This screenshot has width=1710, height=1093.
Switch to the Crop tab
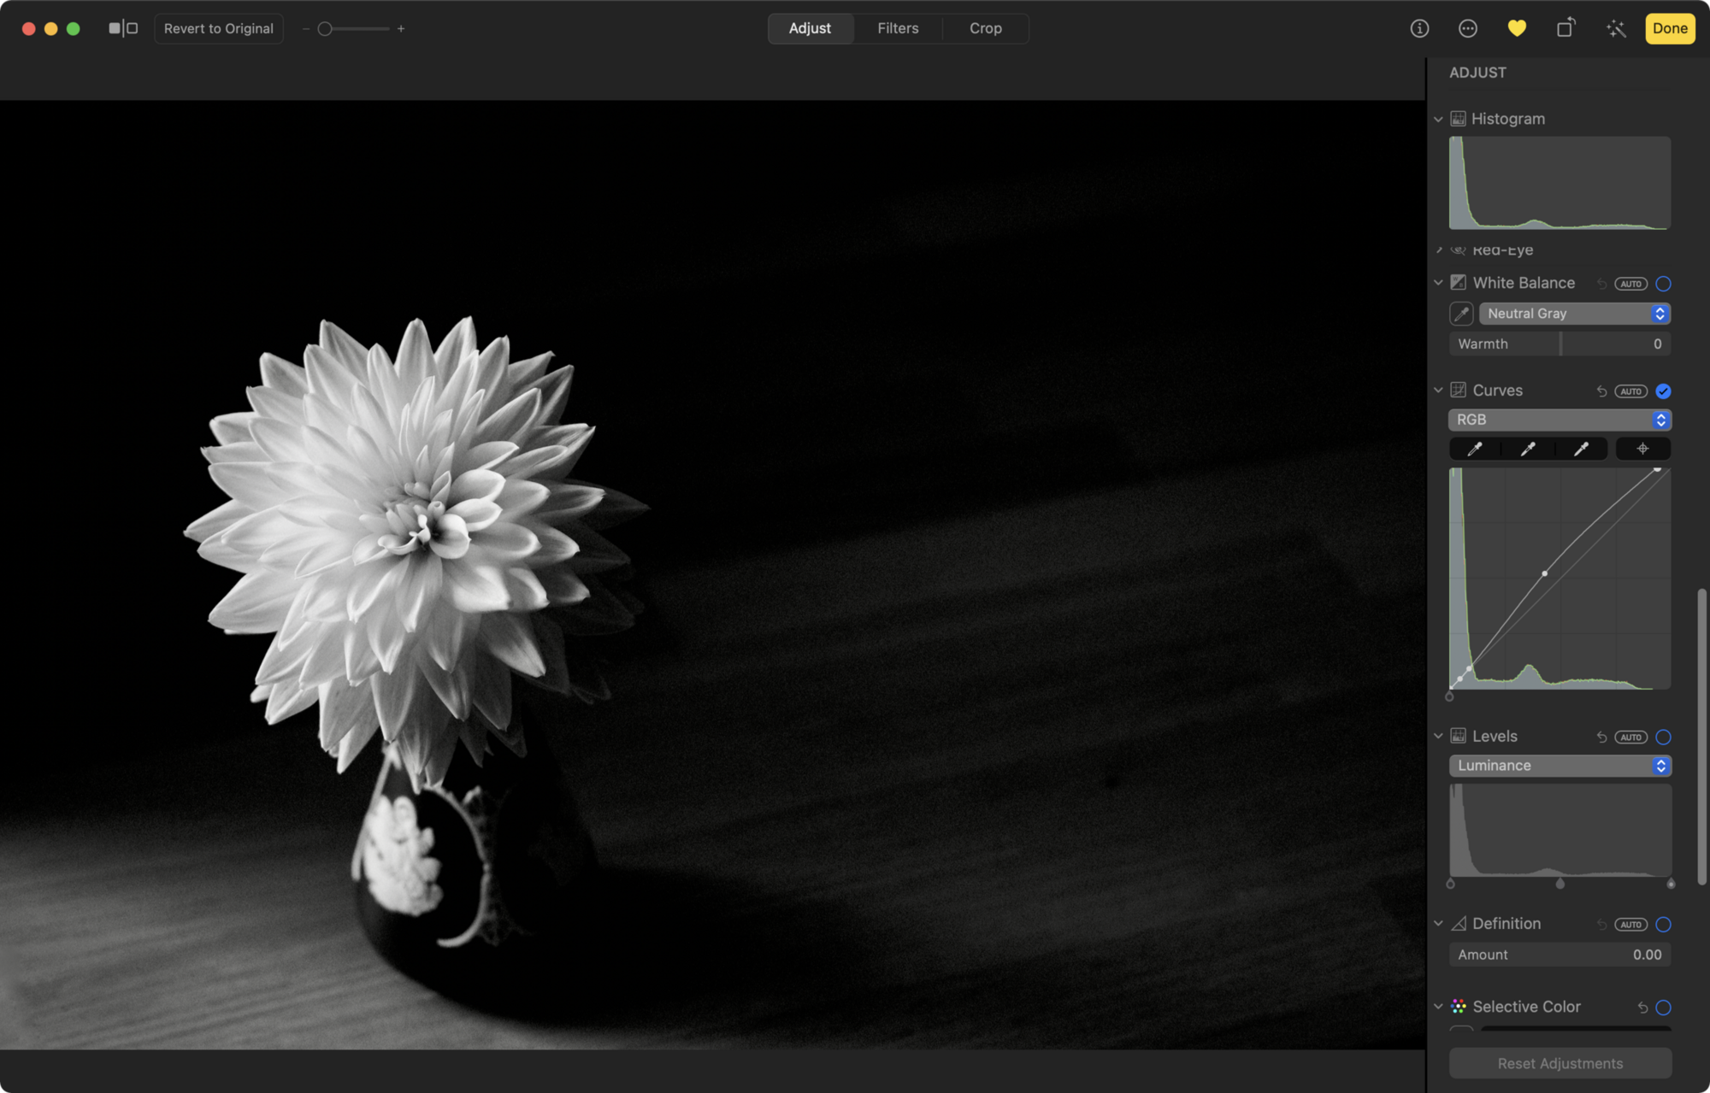click(x=985, y=28)
